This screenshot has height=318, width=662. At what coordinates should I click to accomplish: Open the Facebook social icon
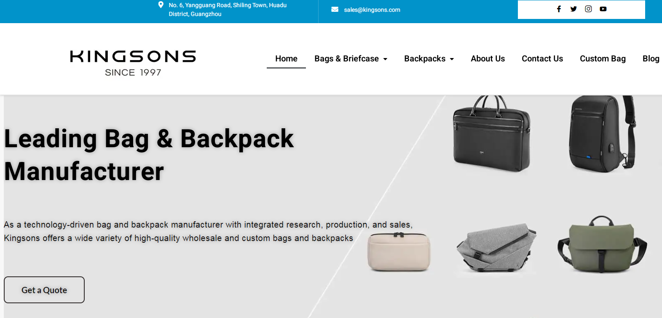click(x=559, y=9)
